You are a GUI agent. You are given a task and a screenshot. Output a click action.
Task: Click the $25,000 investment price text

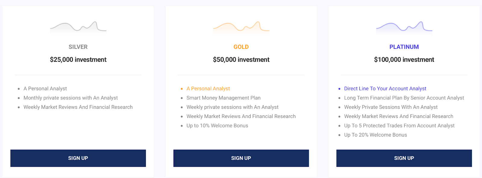[78, 60]
